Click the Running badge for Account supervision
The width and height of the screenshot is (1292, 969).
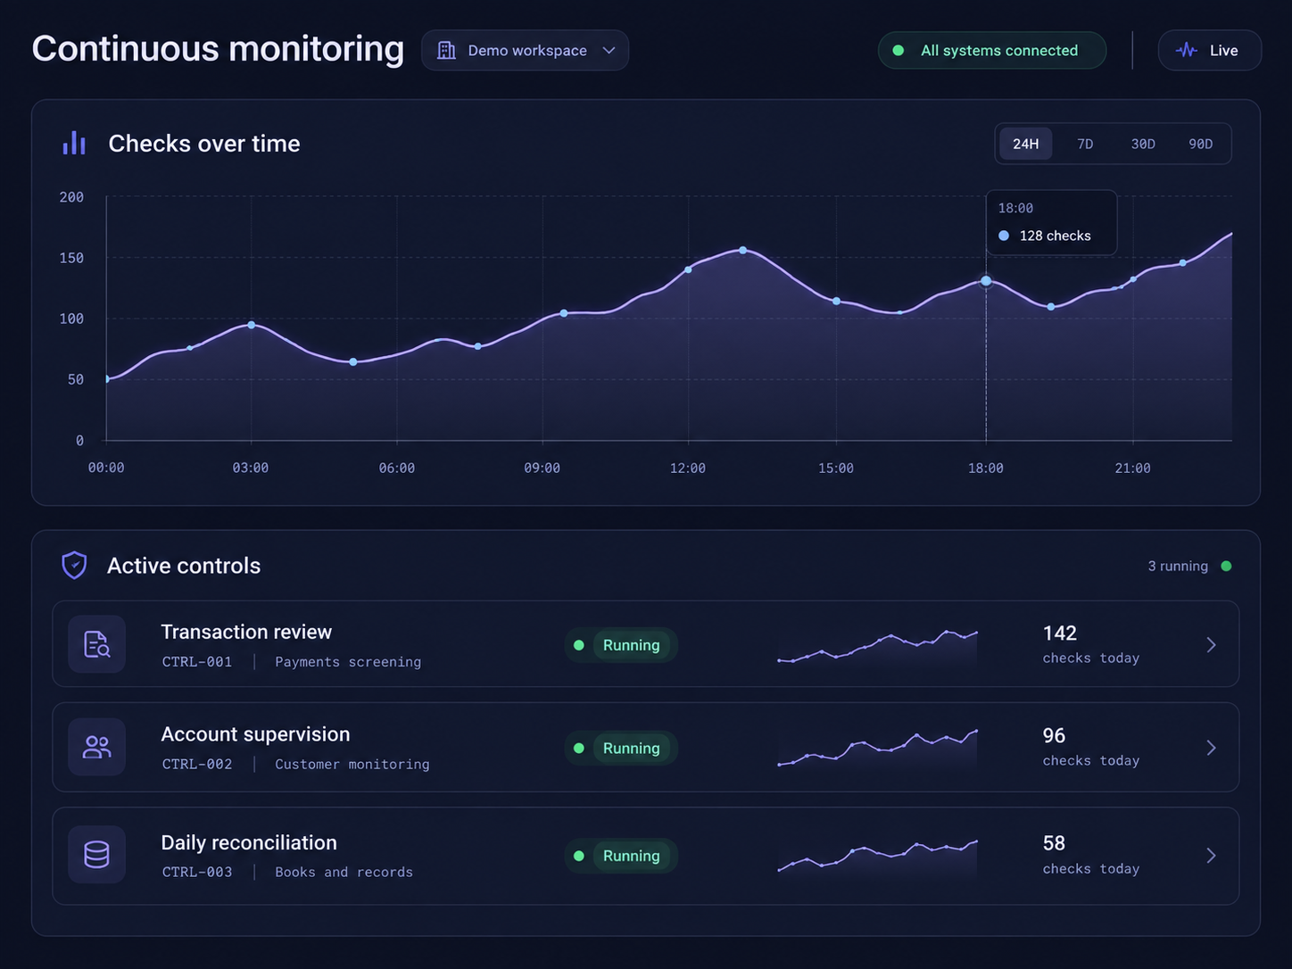tap(621, 748)
